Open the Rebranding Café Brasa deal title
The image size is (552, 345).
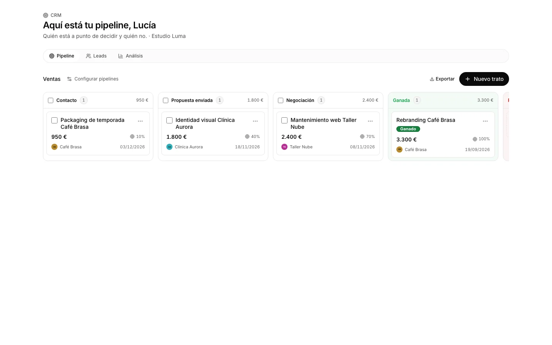426,120
